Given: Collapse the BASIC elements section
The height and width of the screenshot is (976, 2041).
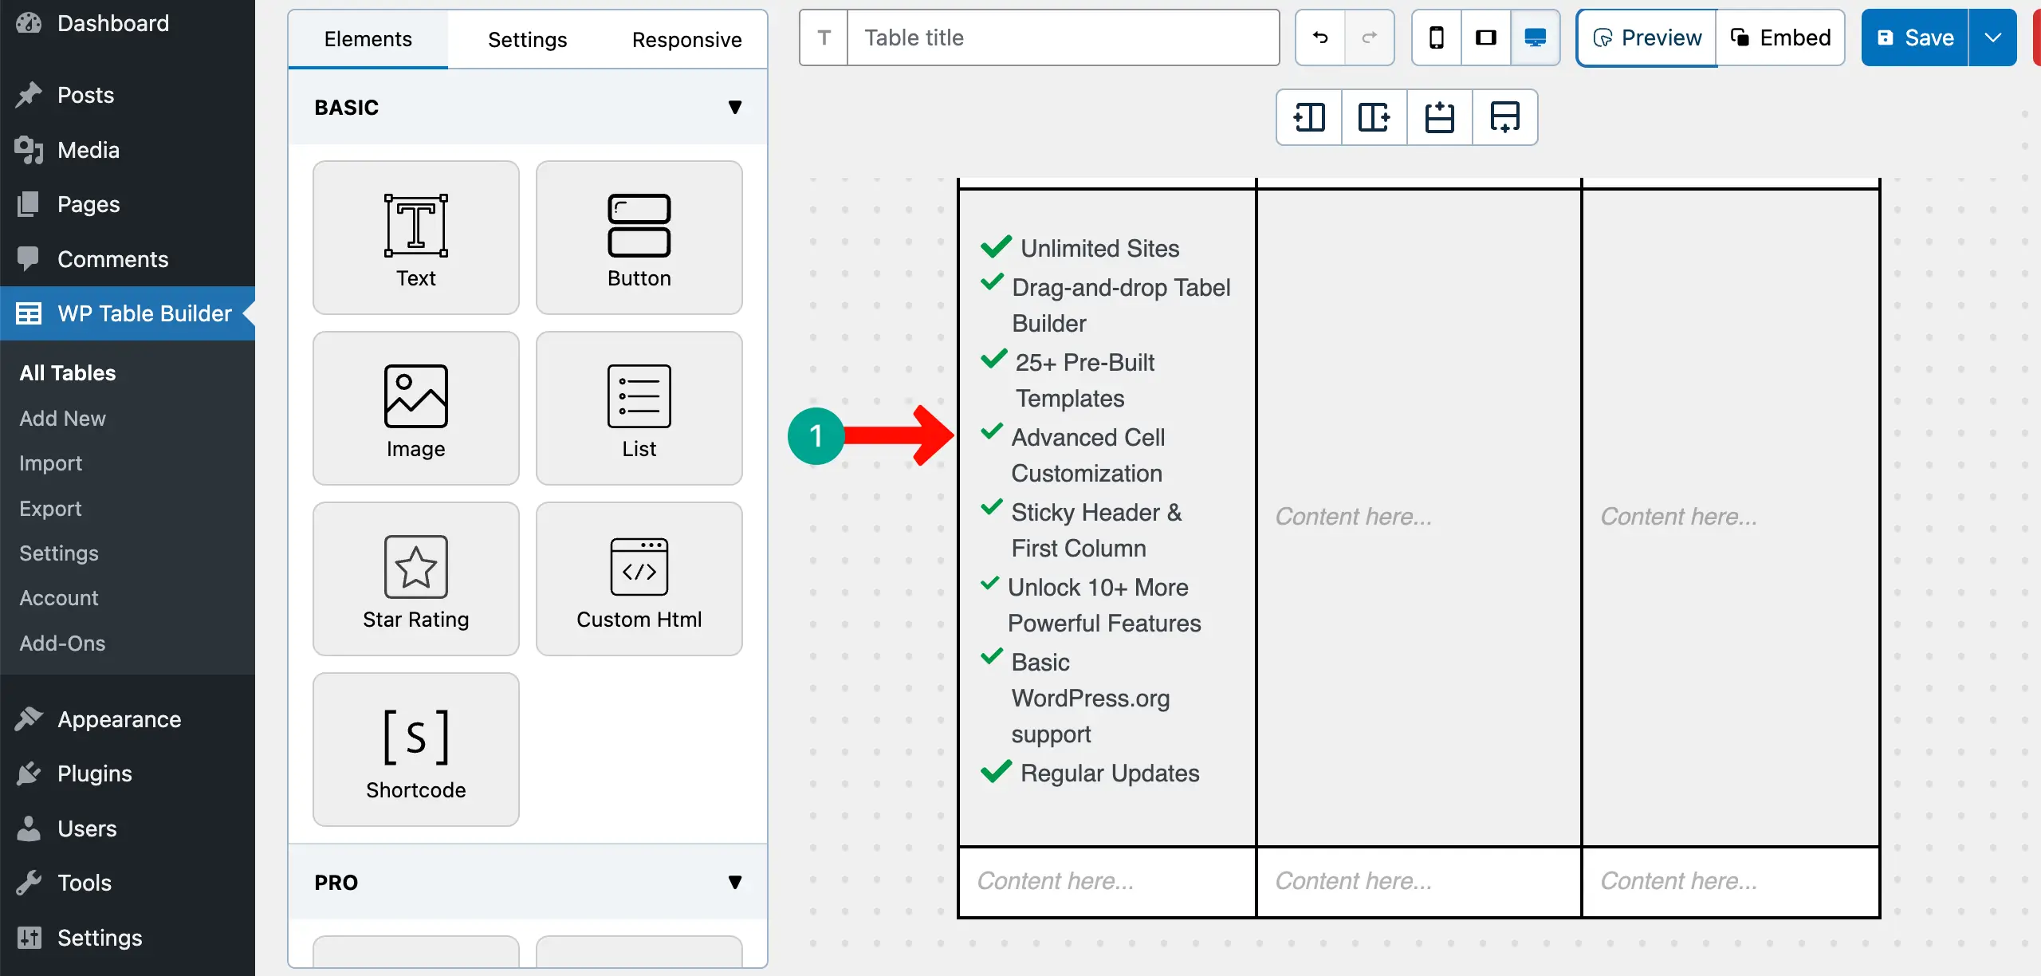Looking at the screenshot, I should pyautogui.click(x=735, y=106).
